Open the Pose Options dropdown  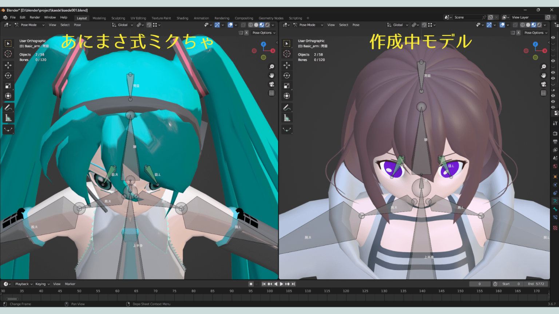[263, 33]
